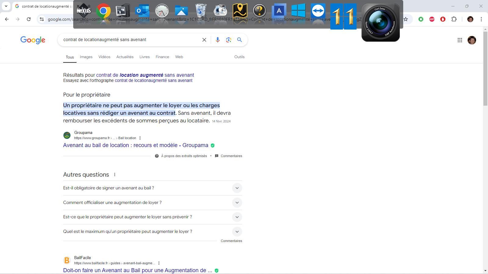The width and height of the screenshot is (488, 274).
Task: Open the question mark help dock icon
Action: 260,11
